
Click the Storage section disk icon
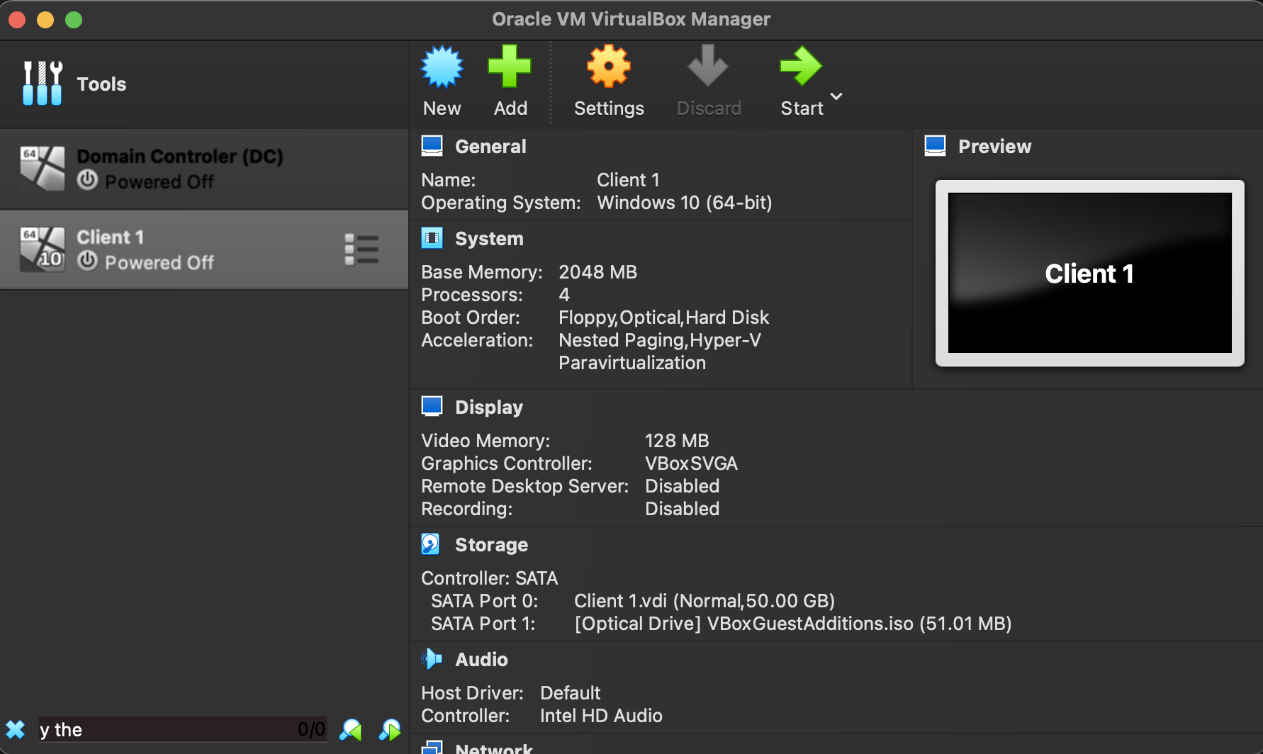(x=431, y=544)
